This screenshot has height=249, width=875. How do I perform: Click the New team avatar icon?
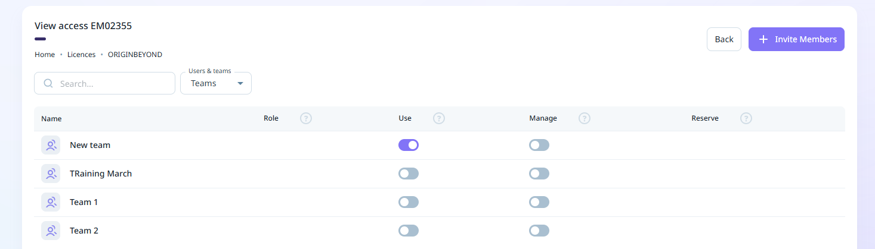[x=51, y=145]
